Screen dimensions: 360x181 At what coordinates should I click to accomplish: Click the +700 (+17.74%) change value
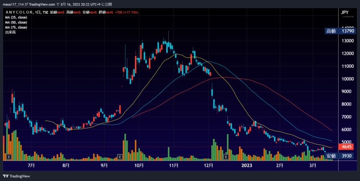point(127,12)
